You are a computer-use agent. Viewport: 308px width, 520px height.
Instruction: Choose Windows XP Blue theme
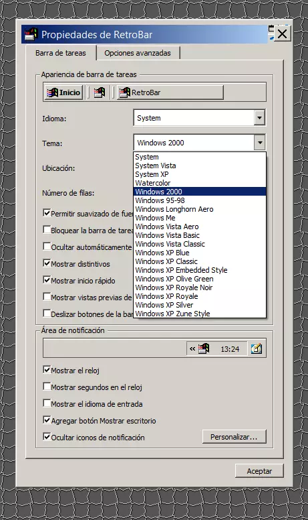[200, 253]
